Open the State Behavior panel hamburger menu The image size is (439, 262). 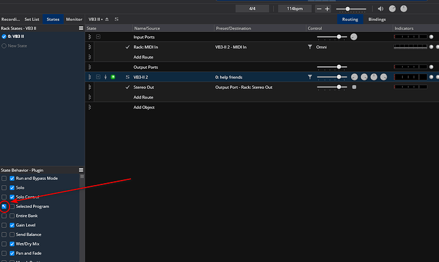81,170
